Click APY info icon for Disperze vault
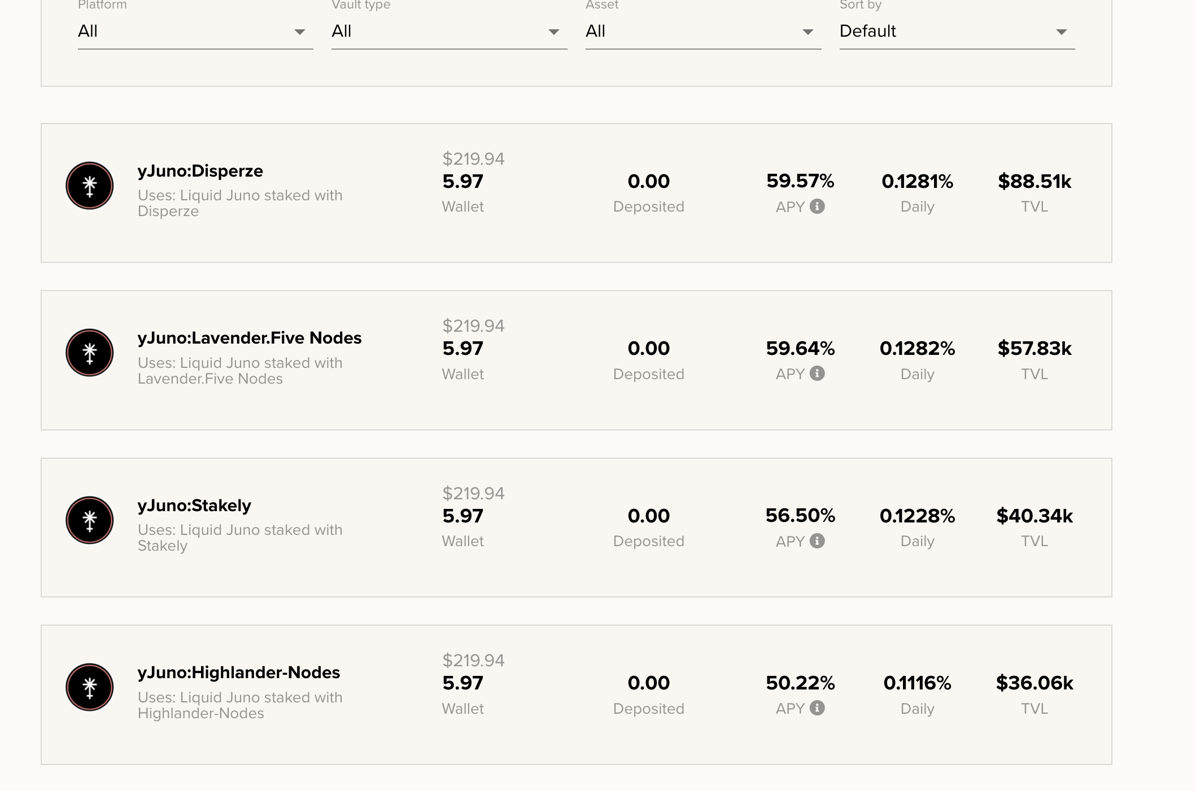The image size is (1196, 791). pos(817,206)
